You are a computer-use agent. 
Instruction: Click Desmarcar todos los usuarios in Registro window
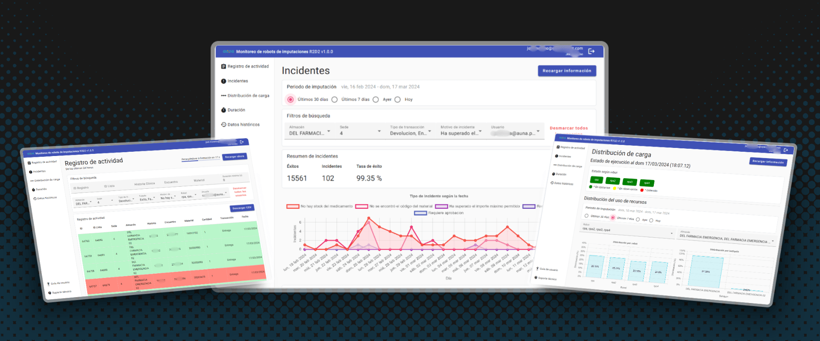click(x=240, y=191)
